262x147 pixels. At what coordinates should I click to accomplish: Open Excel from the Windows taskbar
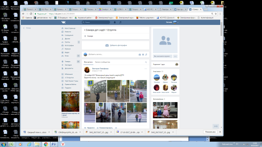coord(11,144)
